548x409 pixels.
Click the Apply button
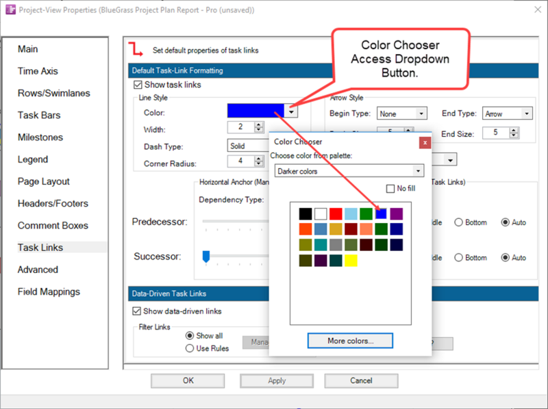pyautogui.click(x=277, y=381)
